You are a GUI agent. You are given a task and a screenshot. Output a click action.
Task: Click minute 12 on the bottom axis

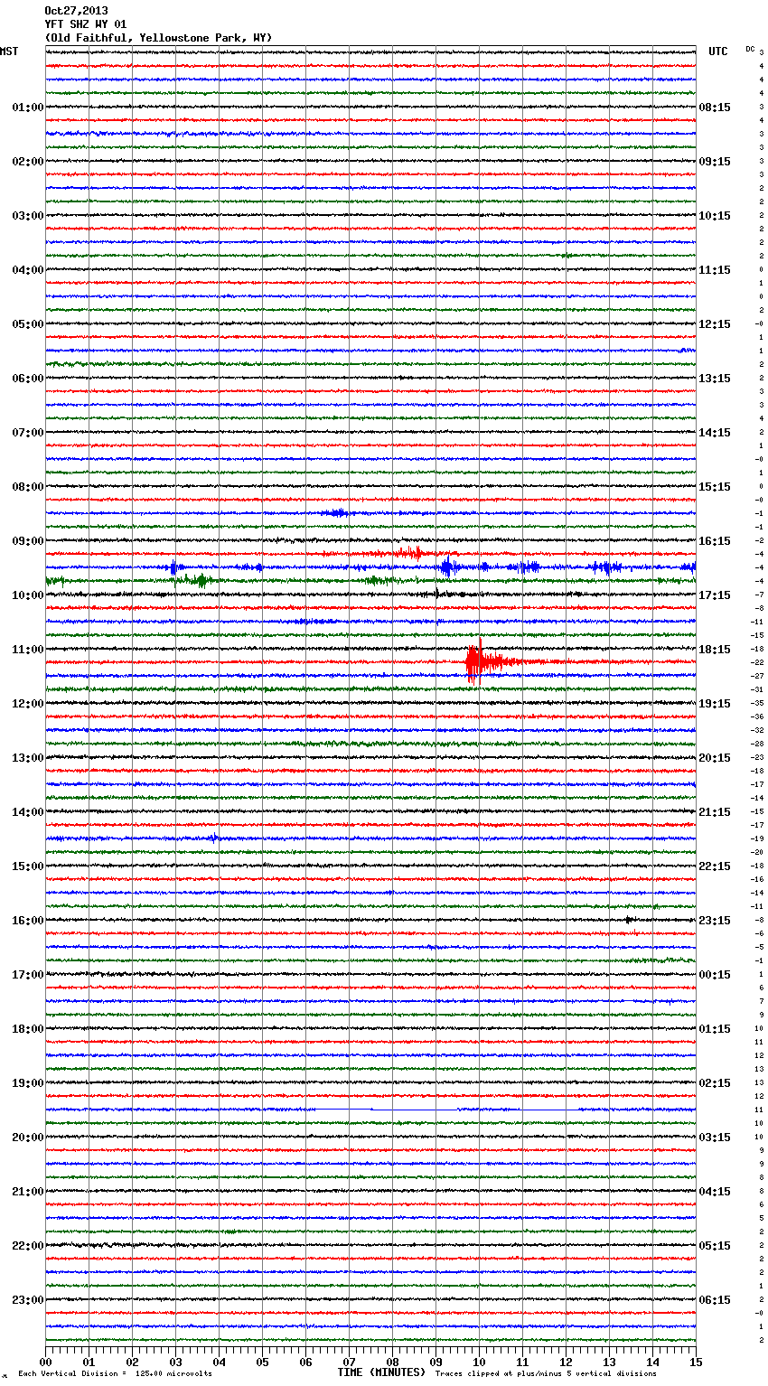tap(566, 1362)
